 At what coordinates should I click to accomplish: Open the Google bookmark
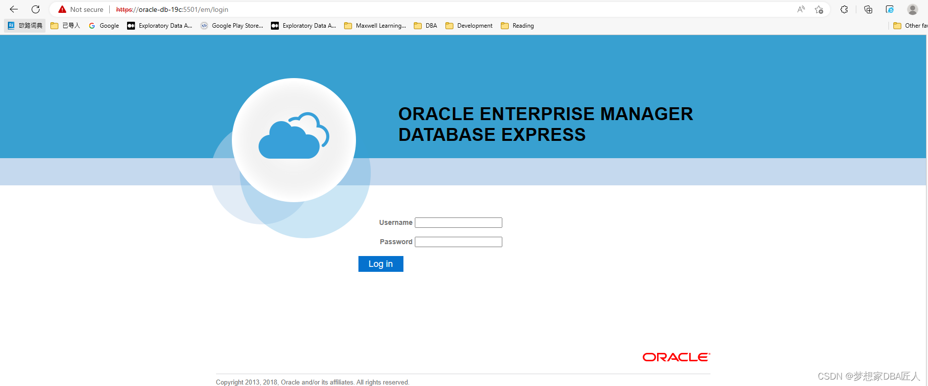(104, 26)
